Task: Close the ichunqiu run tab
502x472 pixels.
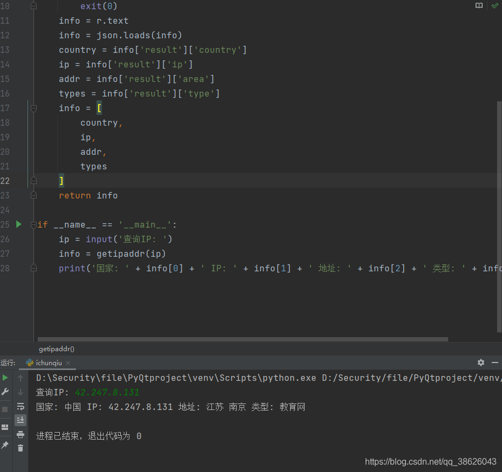Action: pos(68,363)
